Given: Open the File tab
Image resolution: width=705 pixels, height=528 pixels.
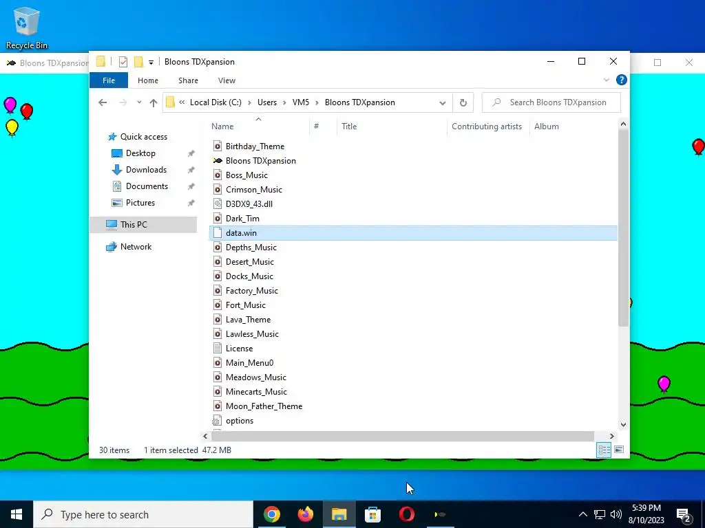Looking at the screenshot, I should [x=109, y=80].
